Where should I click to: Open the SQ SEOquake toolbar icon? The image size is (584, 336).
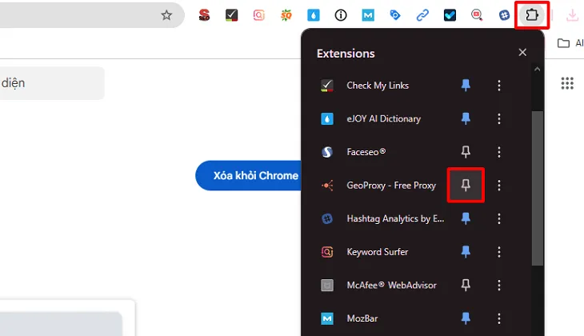[x=286, y=15]
